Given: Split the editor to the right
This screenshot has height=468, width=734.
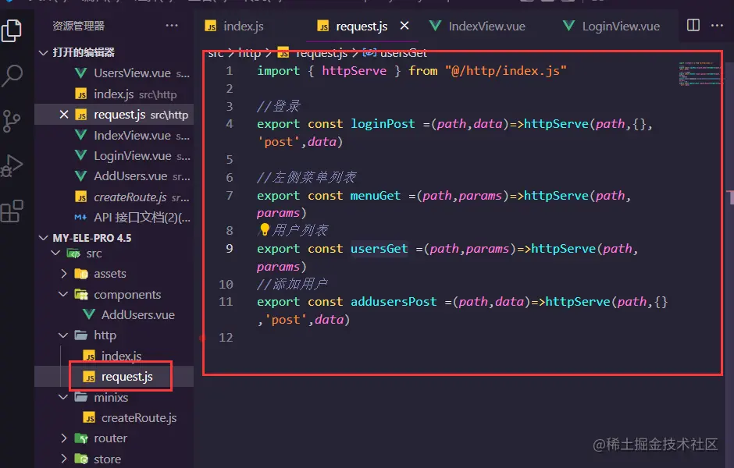Looking at the screenshot, I should (693, 25).
